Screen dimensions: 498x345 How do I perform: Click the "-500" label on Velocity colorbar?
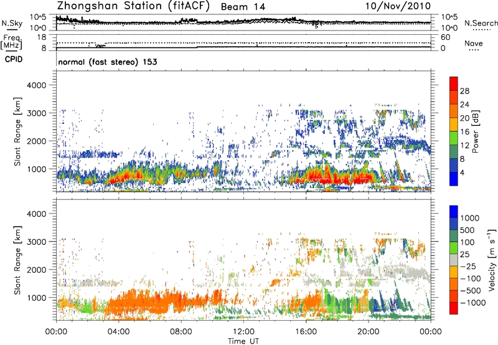[470, 291]
